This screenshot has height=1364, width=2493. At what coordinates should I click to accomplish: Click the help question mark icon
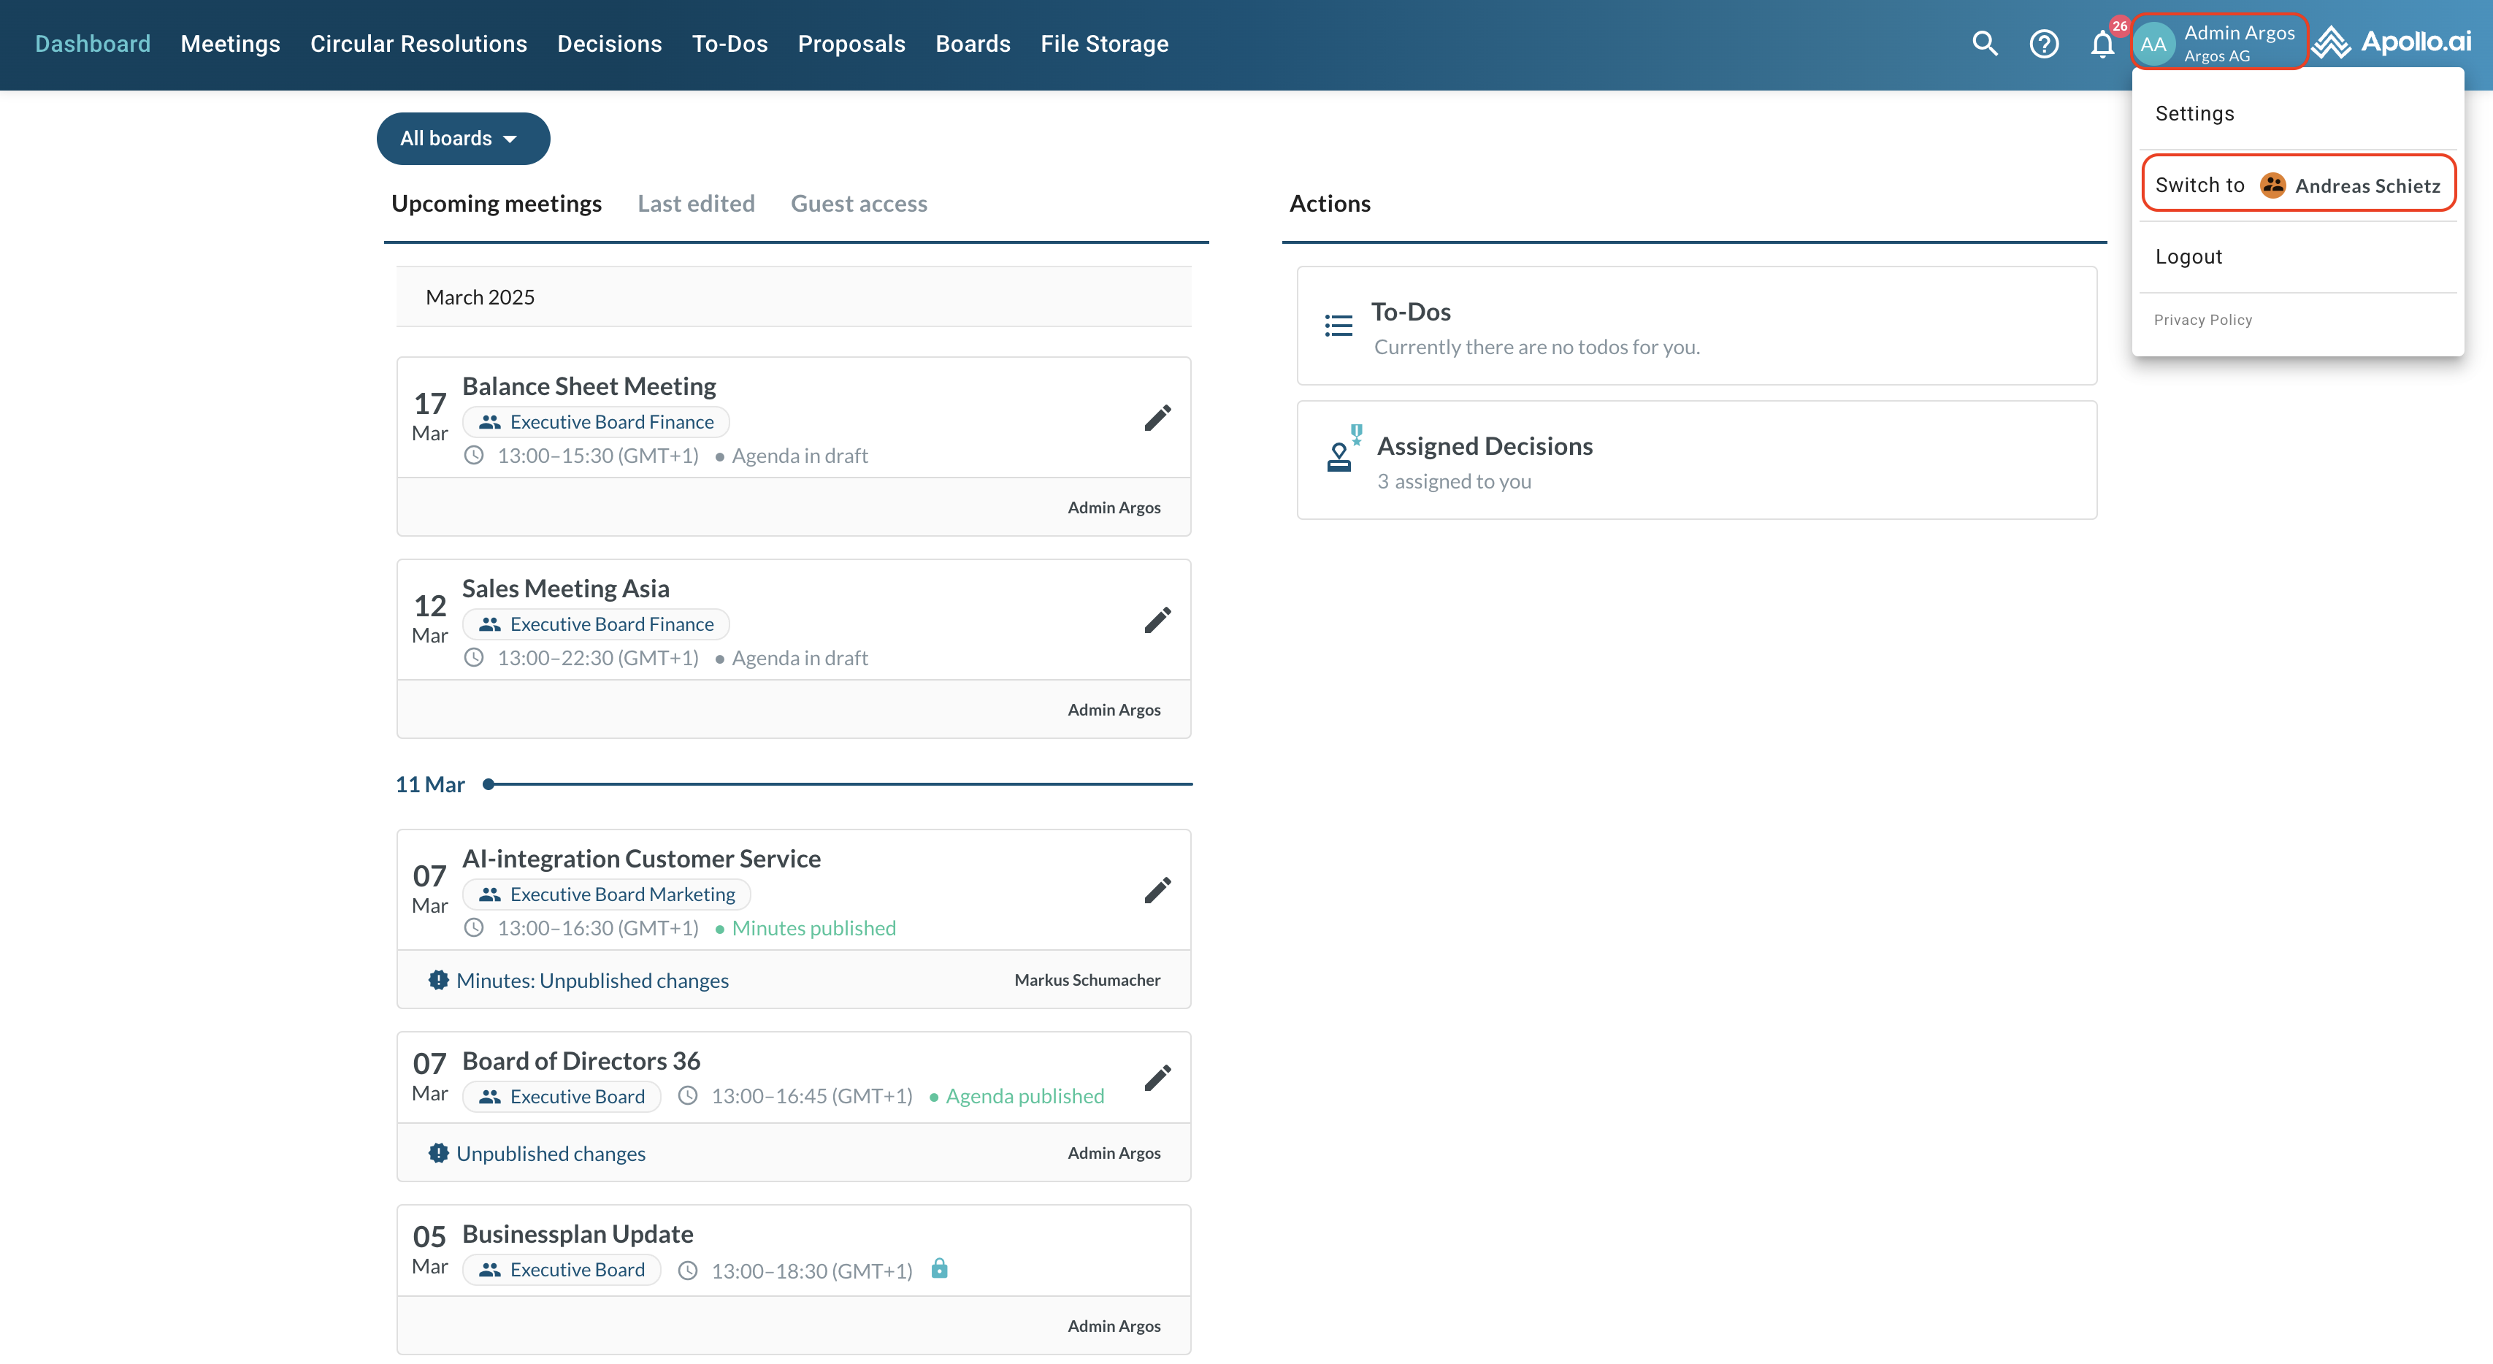pyautogui.click(x=2043, y=44)
